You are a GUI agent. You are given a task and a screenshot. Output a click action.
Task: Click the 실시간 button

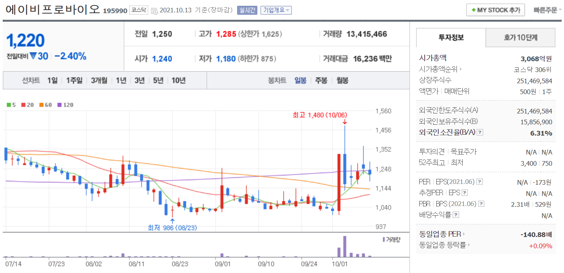tap(247, 10)
